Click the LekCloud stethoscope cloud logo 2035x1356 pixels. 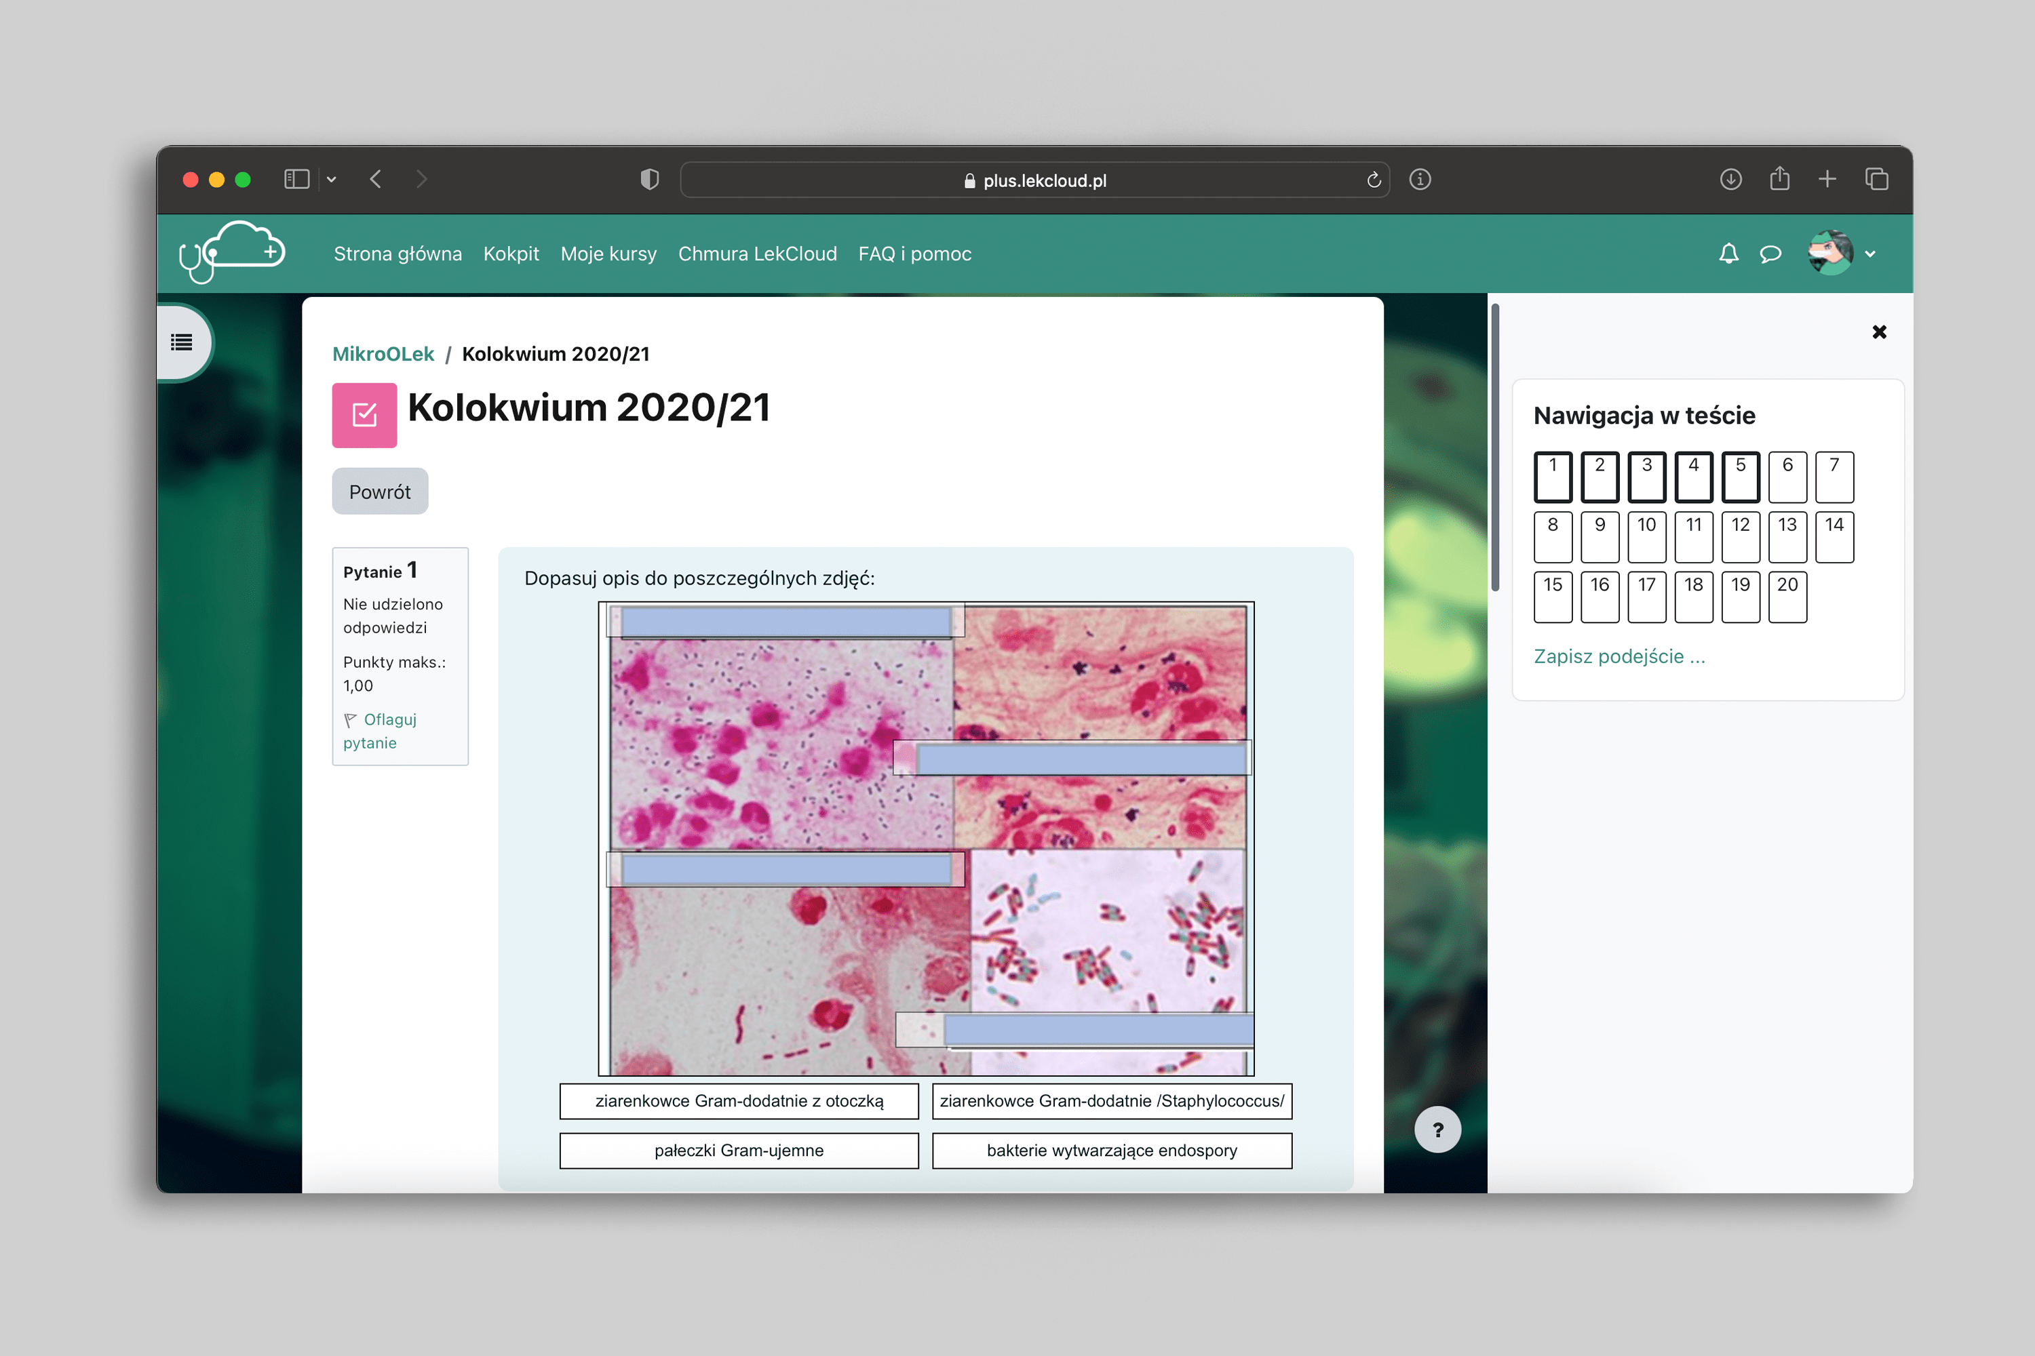(x=232, y=252)
